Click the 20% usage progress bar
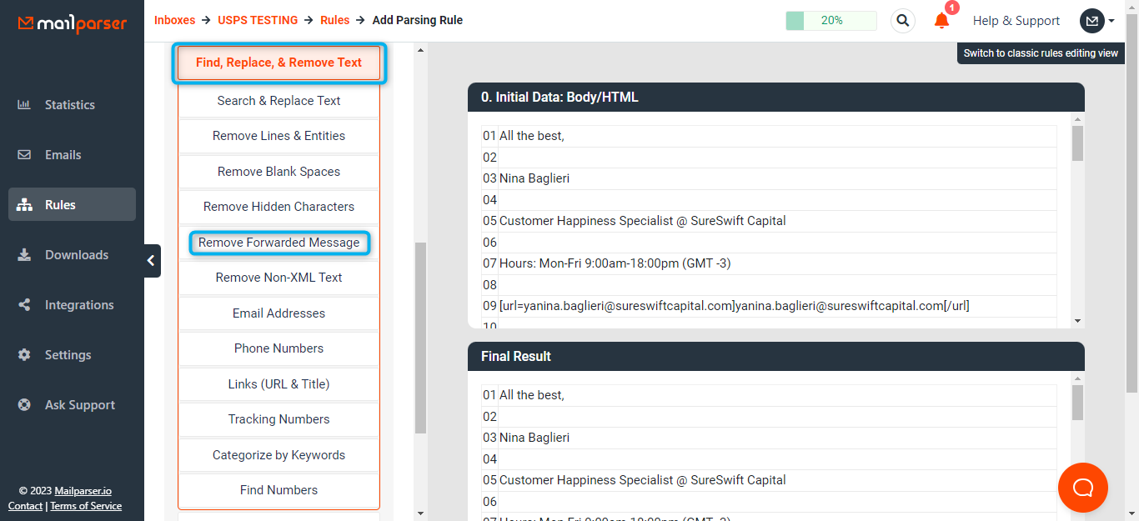Image resolution: width=1139 pixels, height=521 pixels. pos(830,20)
